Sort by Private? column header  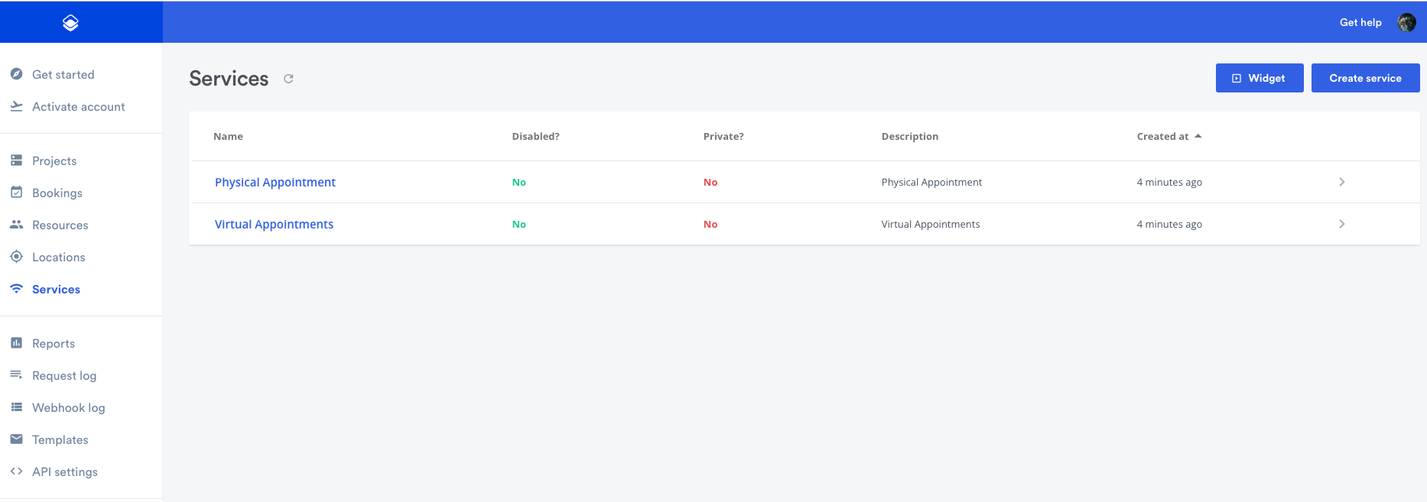723,136
